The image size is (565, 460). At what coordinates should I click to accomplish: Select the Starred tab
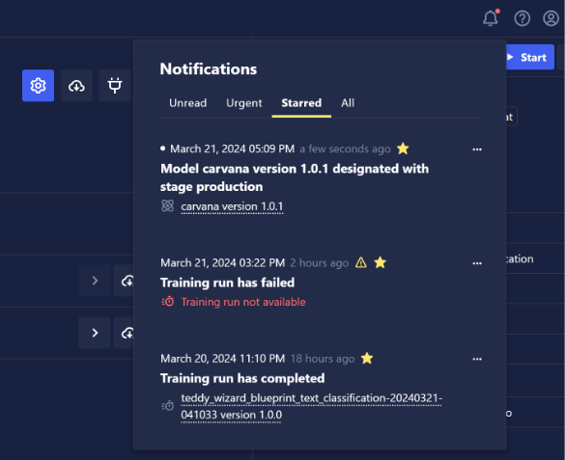click(x=301, y=103)
